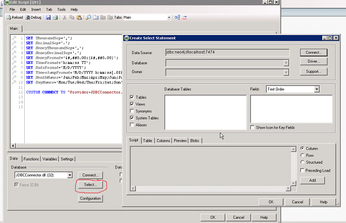
Task: Click the Paste clipboard icon
Action: [79, 18]
